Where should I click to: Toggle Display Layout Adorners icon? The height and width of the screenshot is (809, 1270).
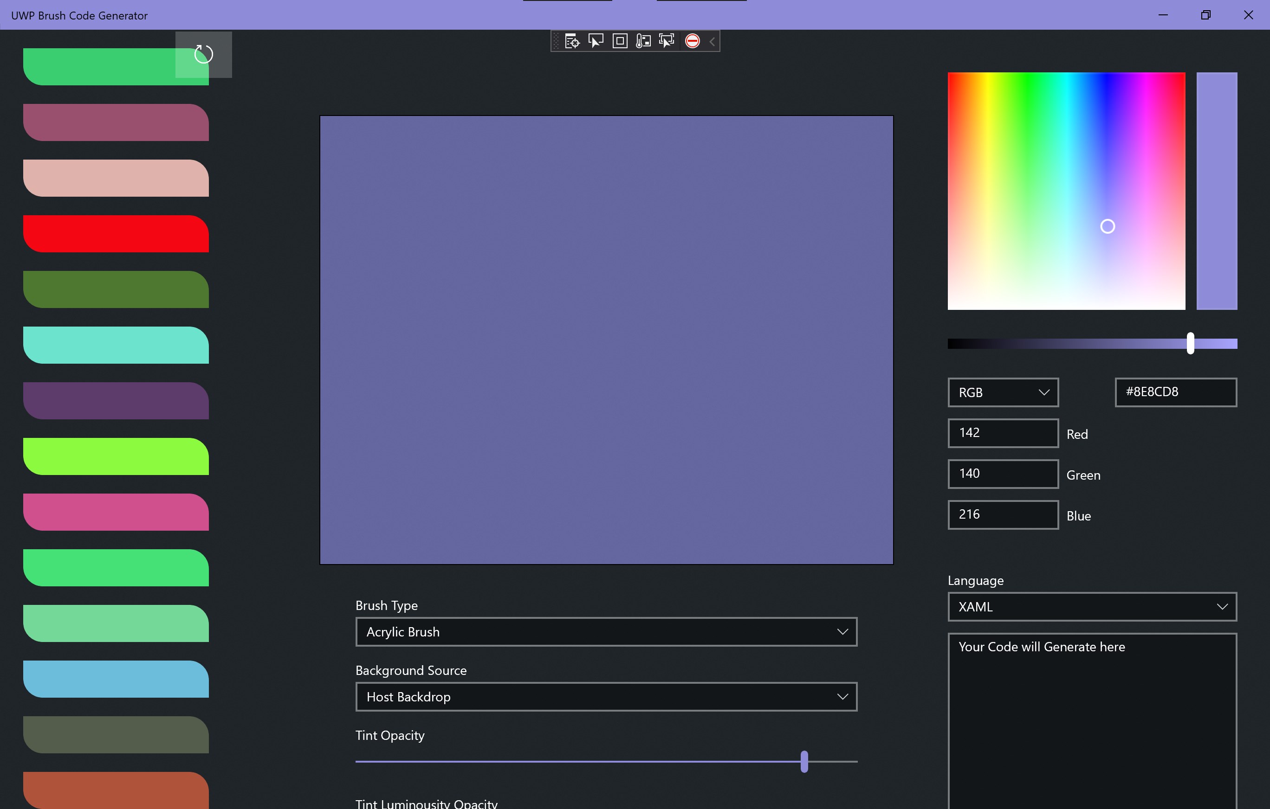pos(620,41)
